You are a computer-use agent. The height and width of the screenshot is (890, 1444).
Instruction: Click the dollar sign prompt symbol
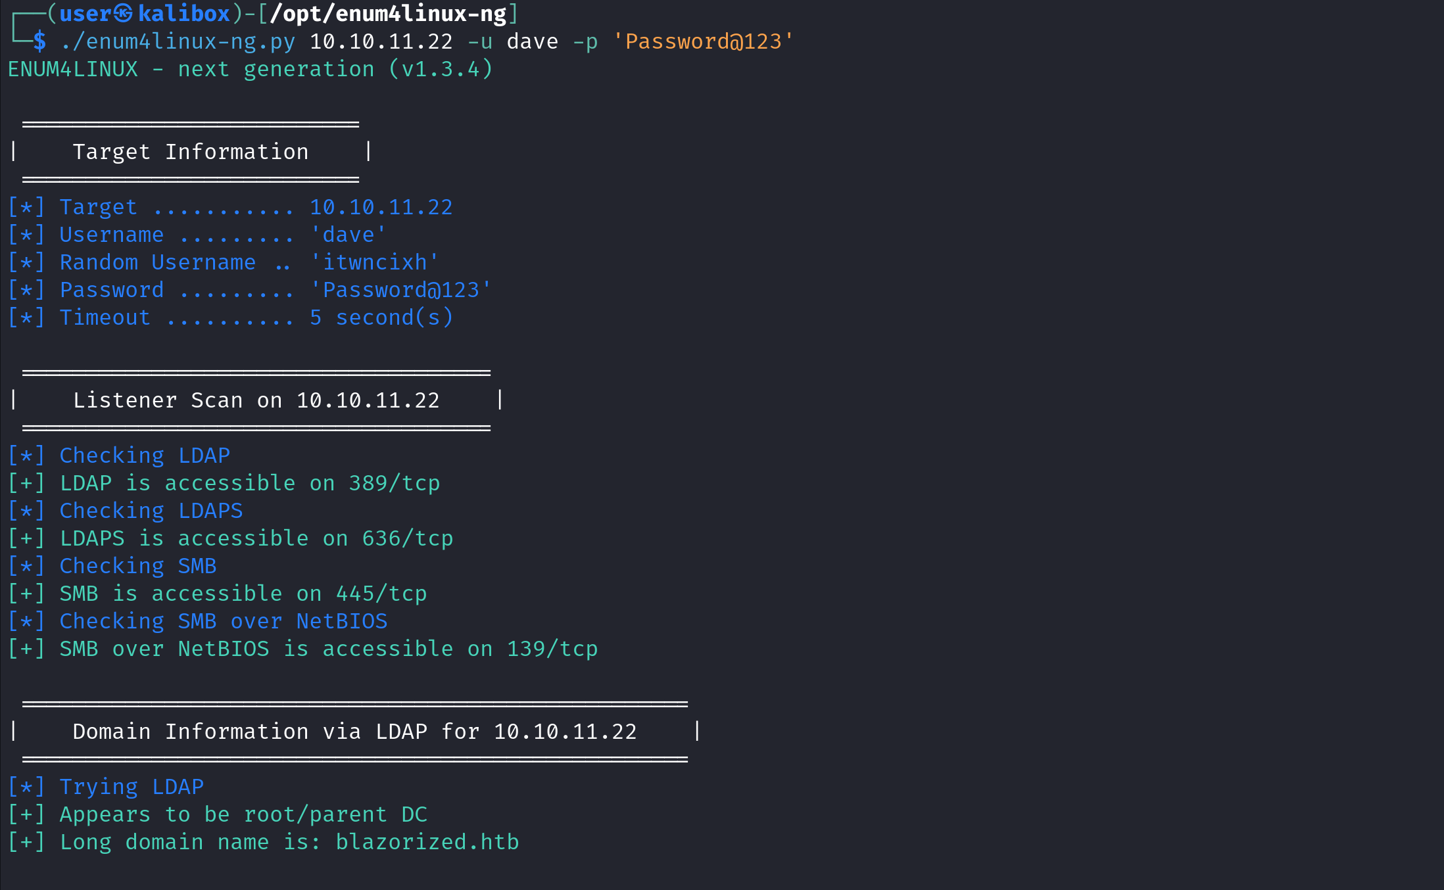(x=39, y=41)
